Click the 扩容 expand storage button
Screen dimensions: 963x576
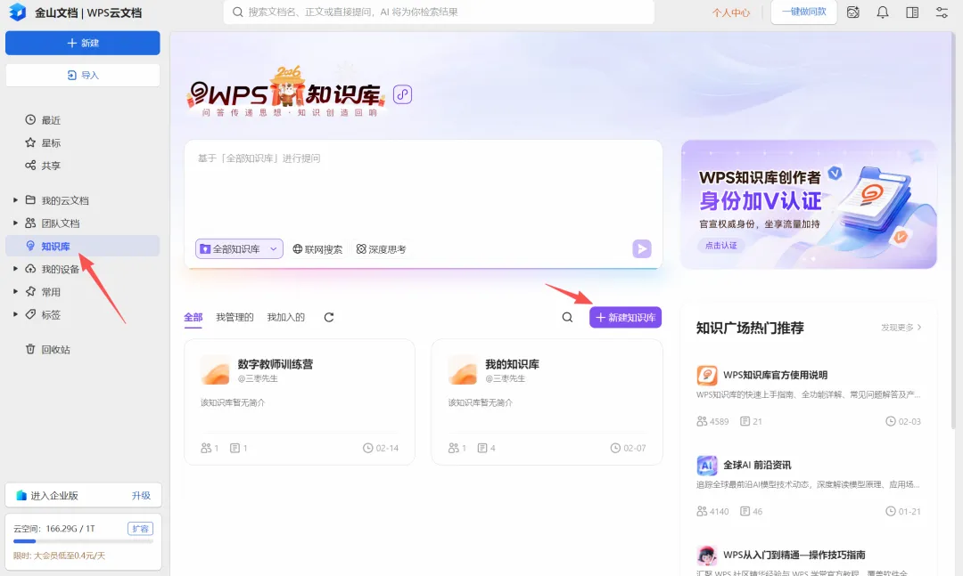coord(141,529)
